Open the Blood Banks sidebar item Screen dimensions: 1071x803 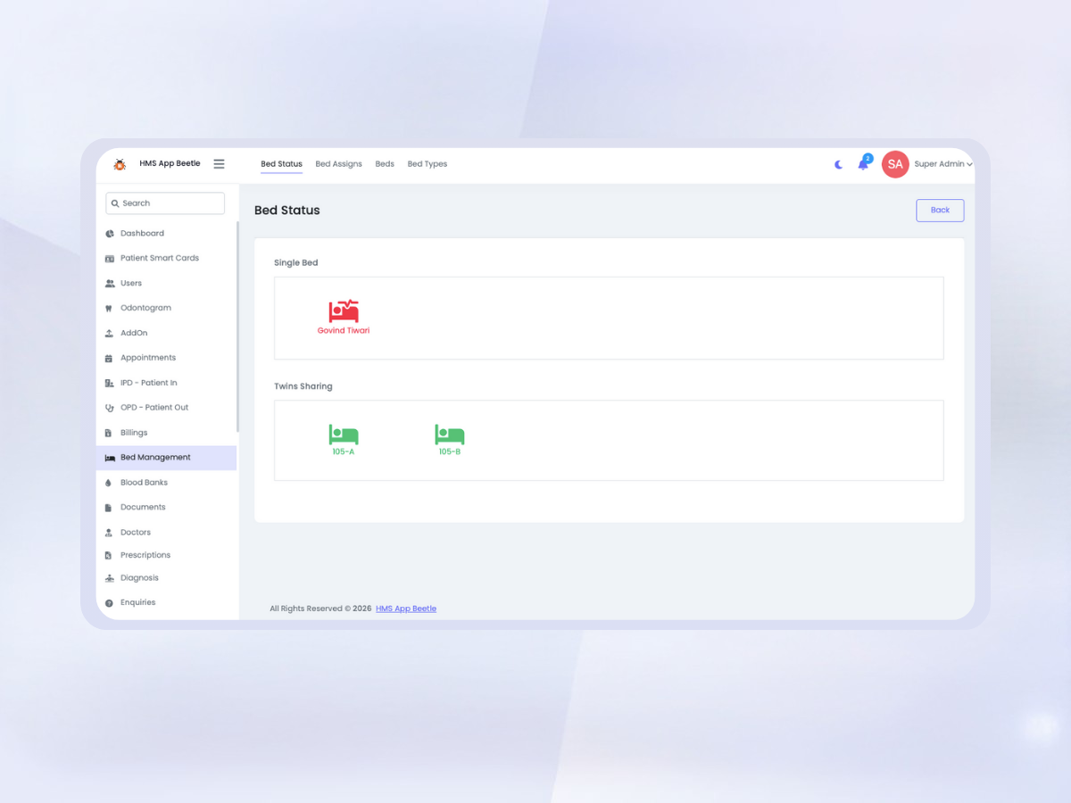coord(144,483)
